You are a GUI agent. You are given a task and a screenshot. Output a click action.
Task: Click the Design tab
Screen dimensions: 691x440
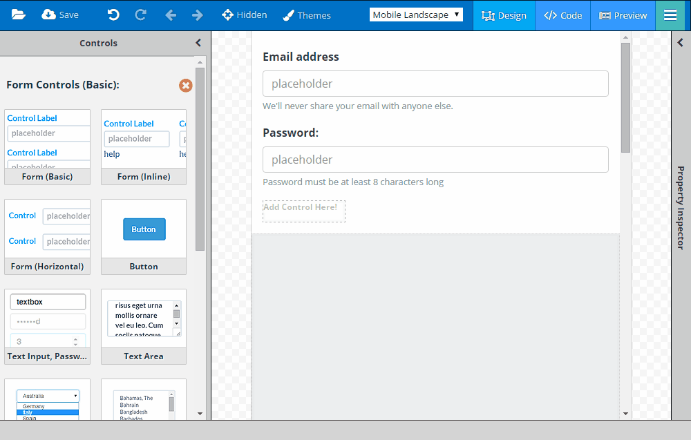pos(504,15)
